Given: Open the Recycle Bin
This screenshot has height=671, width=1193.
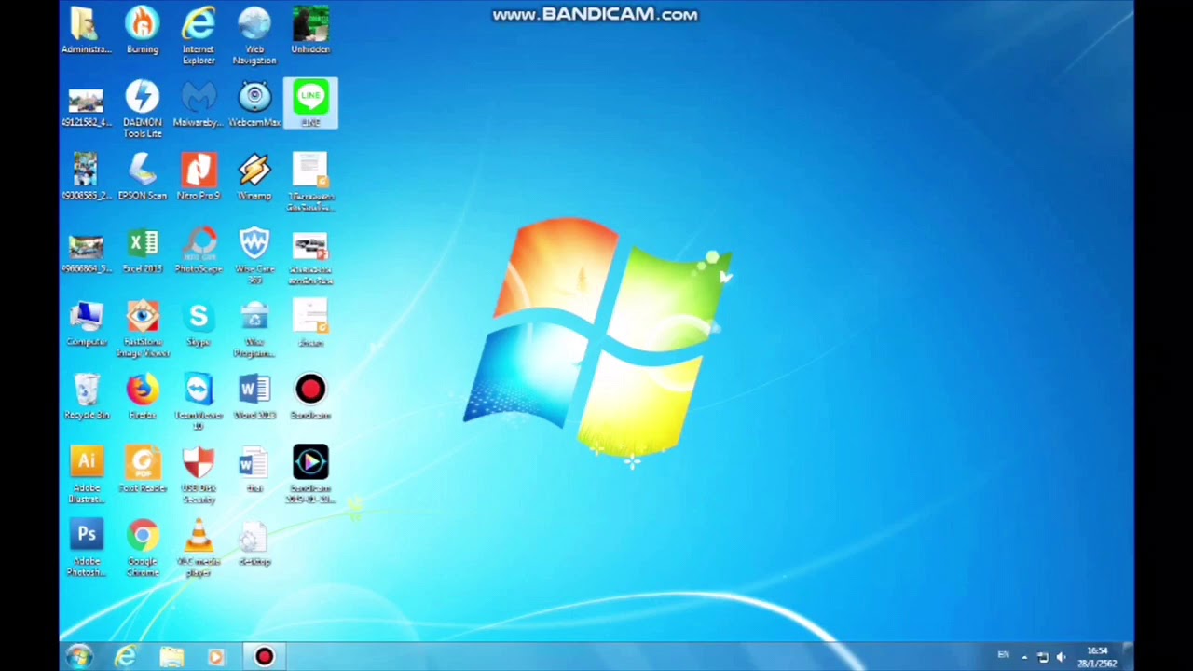Looking at the screenshot, I should coord(86,396).
